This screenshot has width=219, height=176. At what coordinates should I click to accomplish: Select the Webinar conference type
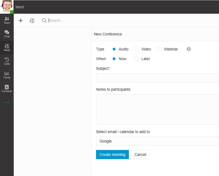point(159,49)
